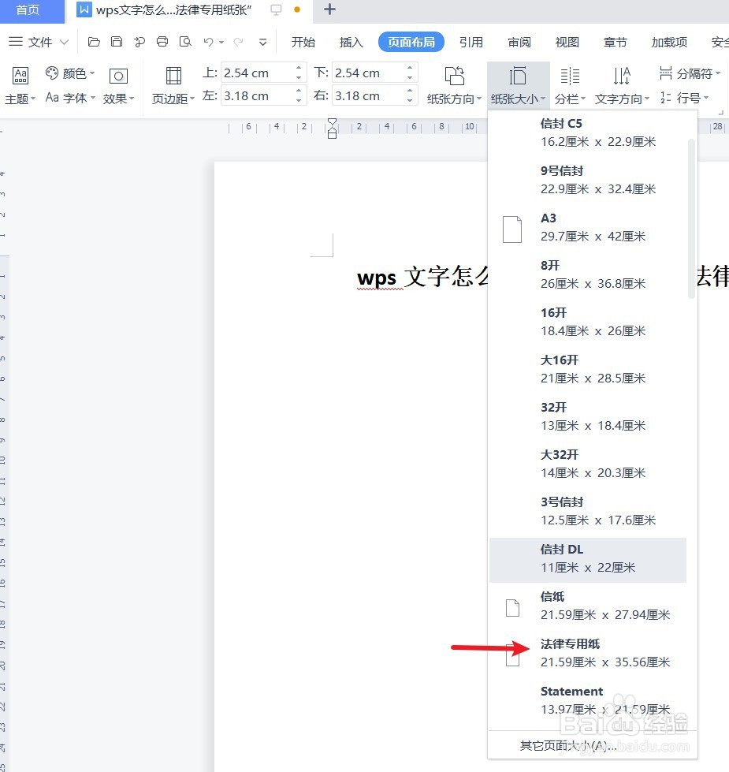Viewport: 729px width, 772px height.
Task: Switch to the 加载项 ribbon tab
Action: pyautogui.click(x=669, y=43)
